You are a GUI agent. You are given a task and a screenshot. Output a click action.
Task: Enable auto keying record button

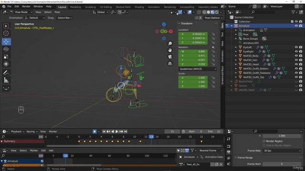coord(94,132)
